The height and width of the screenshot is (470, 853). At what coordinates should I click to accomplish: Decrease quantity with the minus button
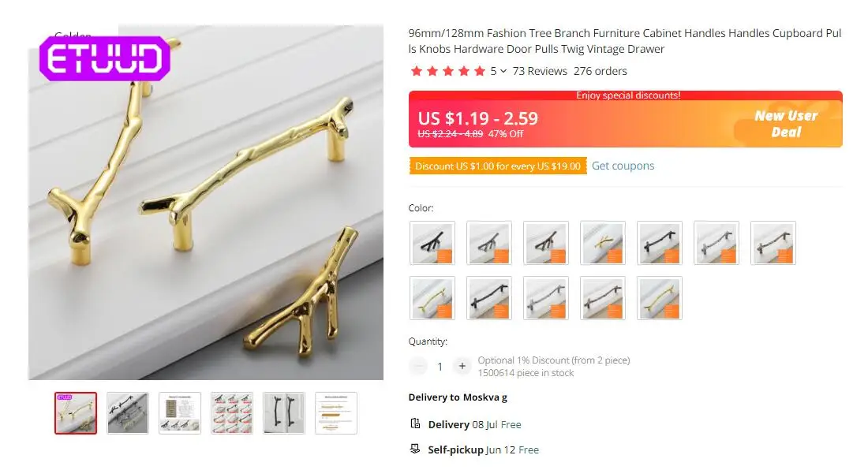[x=418, y=366]
